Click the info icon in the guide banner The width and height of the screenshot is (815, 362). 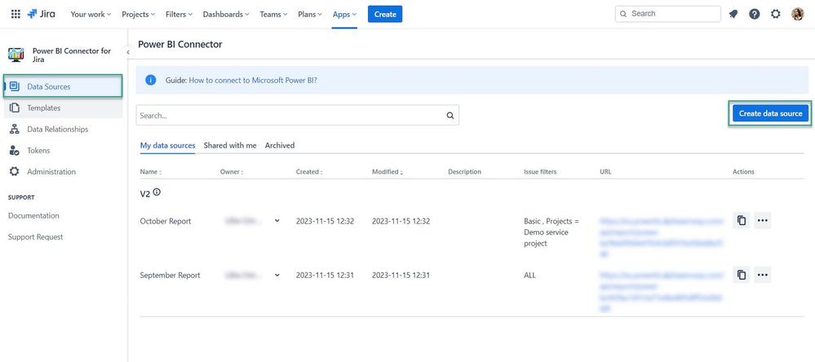pos(151,80)
